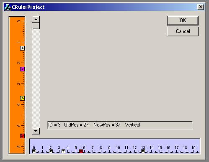
Task: Click the scrollbar down arrow
Action: pos(36,131)
